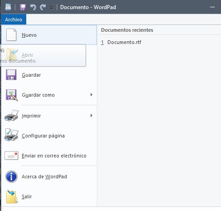Click the Undo arrow in quick access toolbar
The height and width of the screenshot is (211, 221).
pos(33,7)
